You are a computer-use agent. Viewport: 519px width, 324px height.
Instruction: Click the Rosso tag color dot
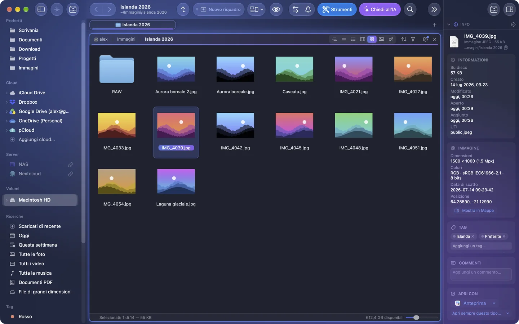click(x=12, y=317)
